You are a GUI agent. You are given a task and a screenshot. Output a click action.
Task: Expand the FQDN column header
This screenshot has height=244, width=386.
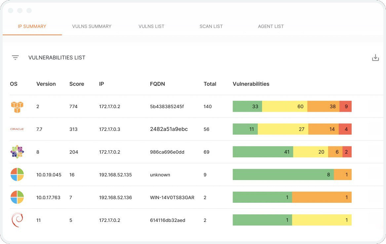pos(157,84)
